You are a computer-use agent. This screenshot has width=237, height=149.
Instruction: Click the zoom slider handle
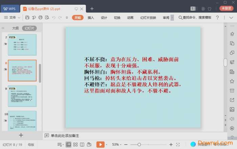(139, 145)
